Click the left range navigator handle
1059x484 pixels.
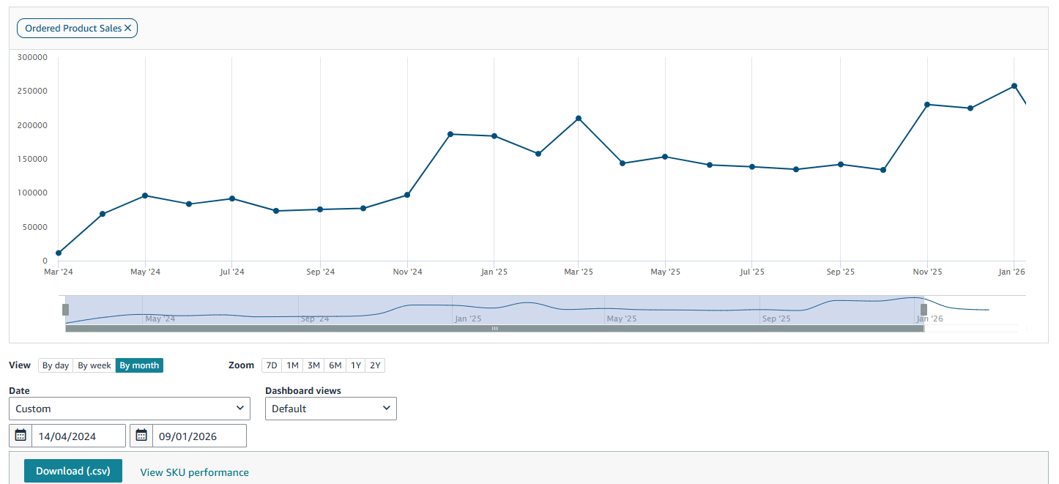66,309
